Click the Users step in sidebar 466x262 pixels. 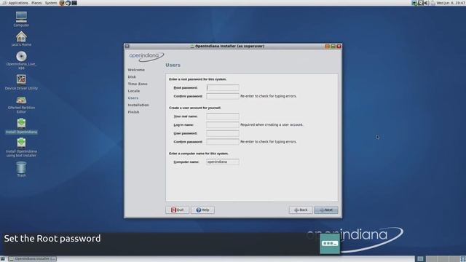(133, 98)
